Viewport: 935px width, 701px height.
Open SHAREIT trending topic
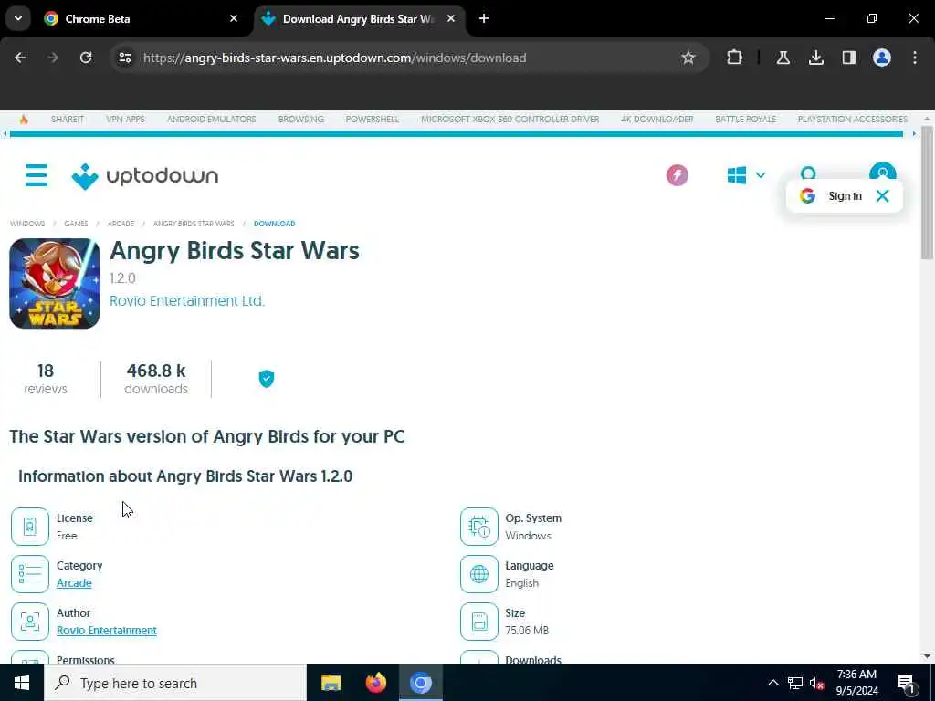(x=68, y=120)
